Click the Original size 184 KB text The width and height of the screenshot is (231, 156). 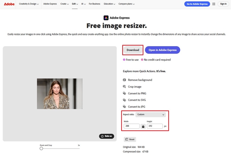click(134, 147)
